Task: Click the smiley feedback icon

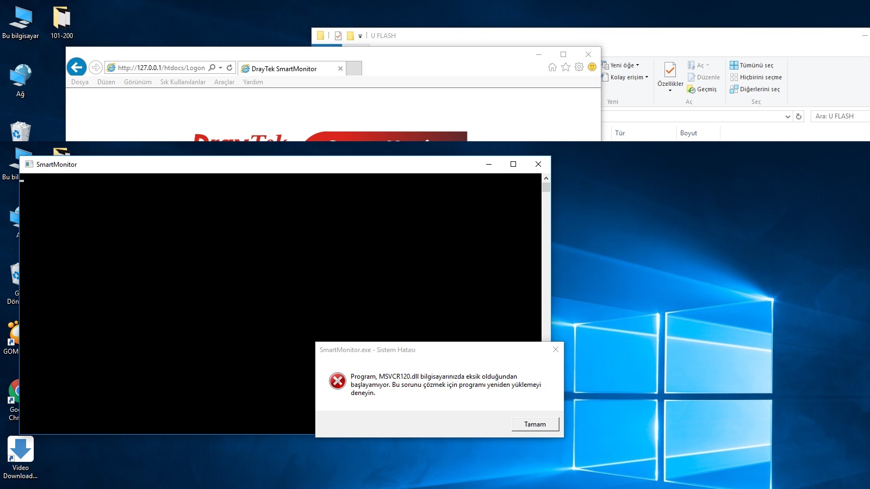Action: (592, 67)
